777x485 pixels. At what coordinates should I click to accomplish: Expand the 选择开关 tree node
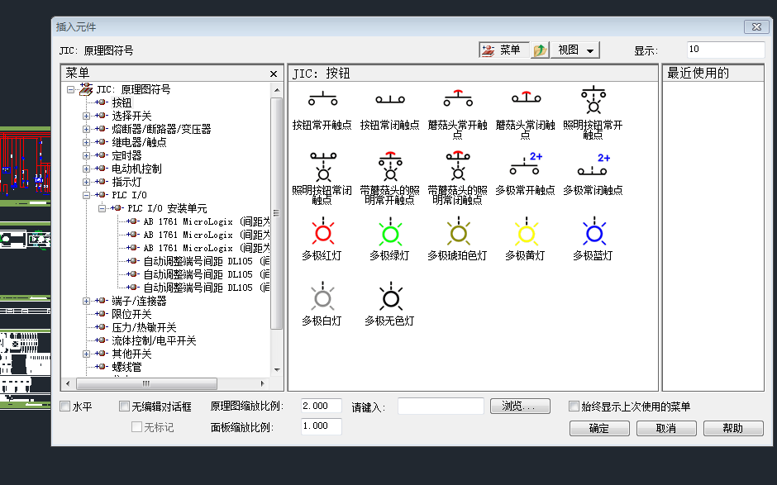[87, 116]
